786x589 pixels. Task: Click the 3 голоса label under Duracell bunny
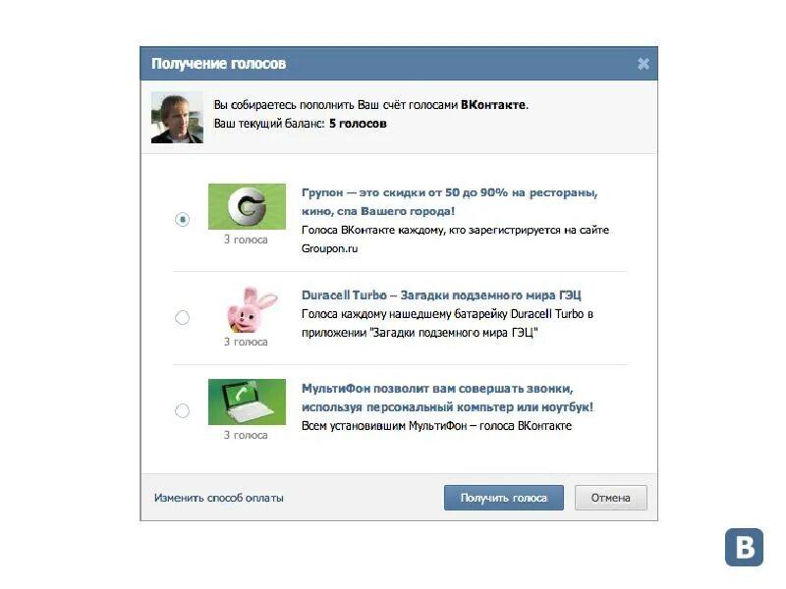click(x=246, y=342)
